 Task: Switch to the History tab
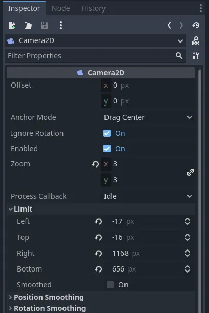pos(93,8)
